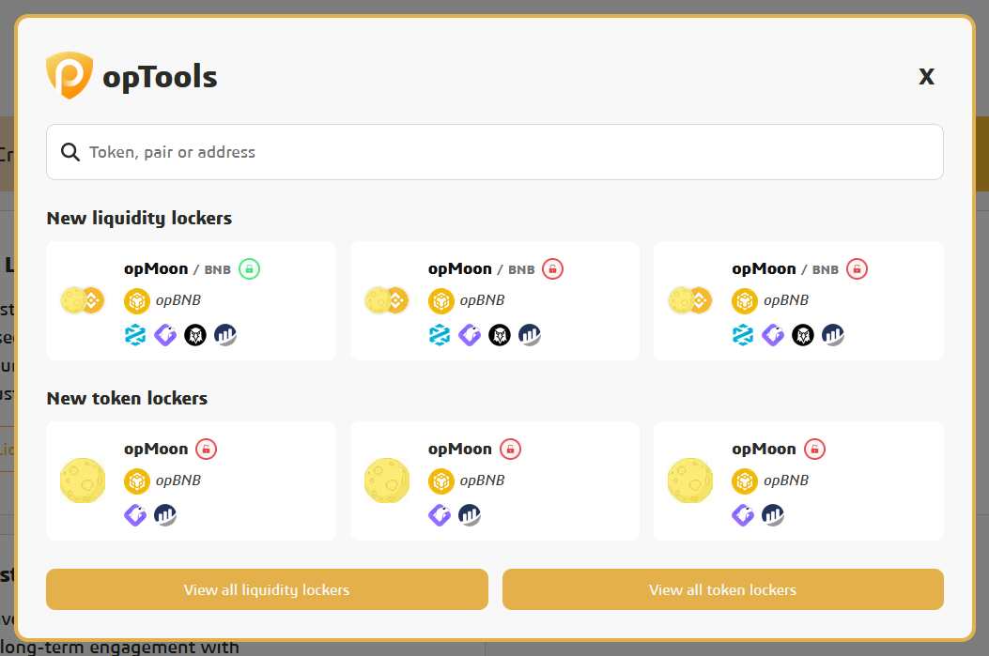Open DEXTools icon on the middle liquidity locker card
The width and height of the screenshot is (989, 656).
coord(440,335)
